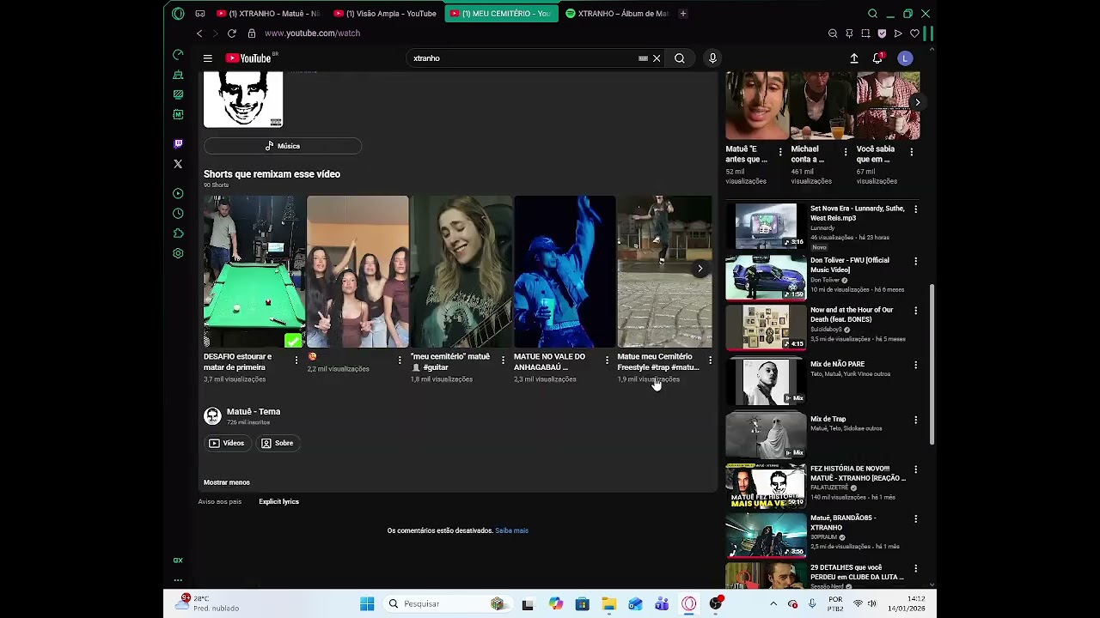Open GX Control speedometer icon in sidebar
1100x618 pixels.
[x=178, y=54]
